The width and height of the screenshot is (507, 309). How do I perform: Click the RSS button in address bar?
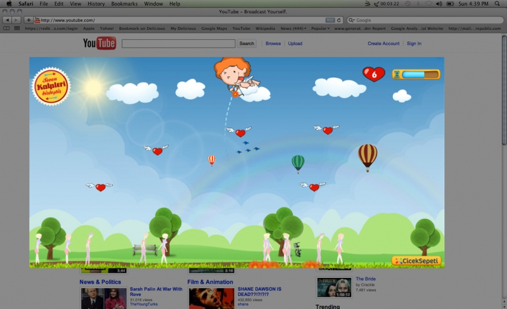tap(330, 20)
